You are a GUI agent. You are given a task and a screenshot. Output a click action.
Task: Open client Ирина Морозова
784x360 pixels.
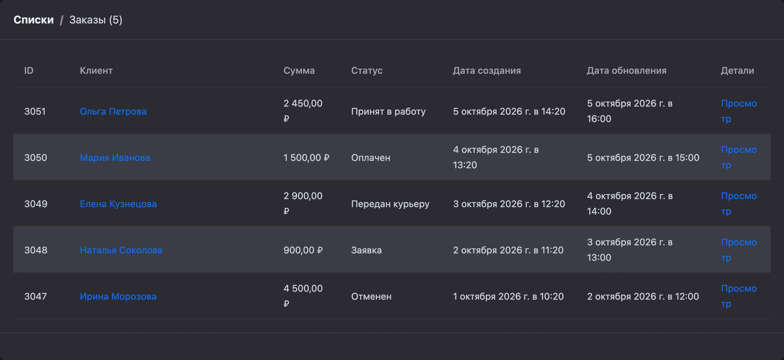point(118,296)
